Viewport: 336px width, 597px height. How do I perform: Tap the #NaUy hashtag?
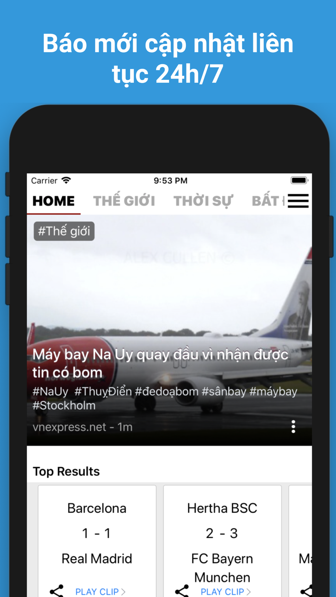(x=50, y=392)
